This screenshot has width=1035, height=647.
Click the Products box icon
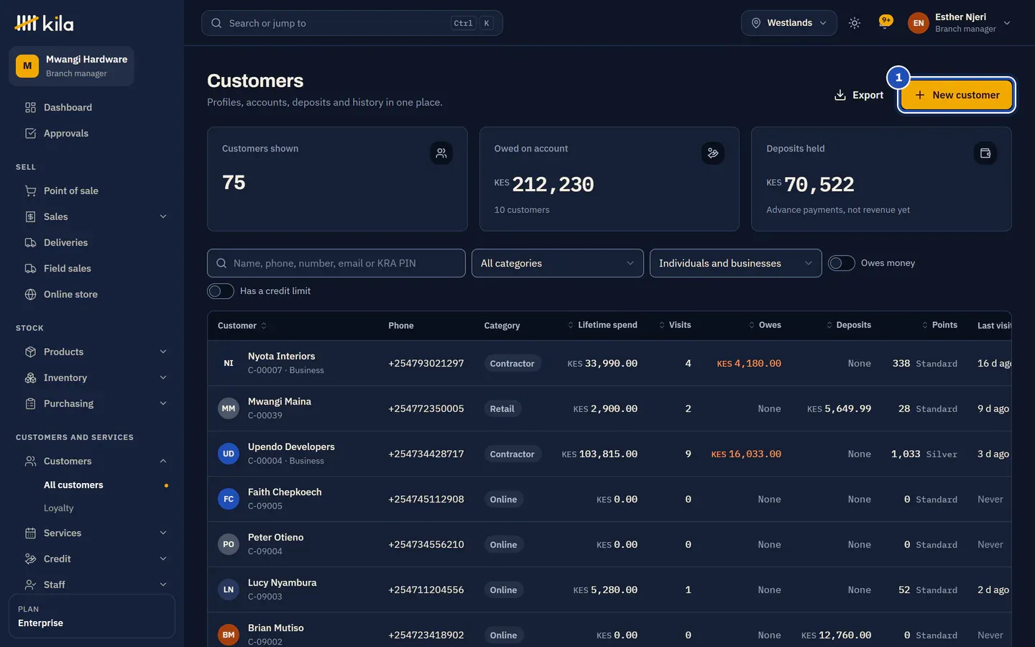click(x=30, y=352)
